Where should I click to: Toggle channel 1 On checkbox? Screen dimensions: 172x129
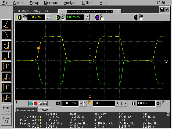pos(25,19)
